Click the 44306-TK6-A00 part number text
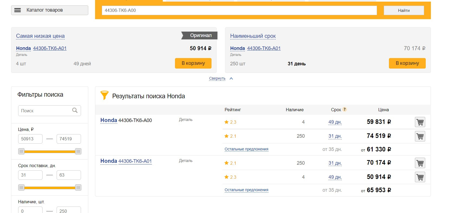 135,120
